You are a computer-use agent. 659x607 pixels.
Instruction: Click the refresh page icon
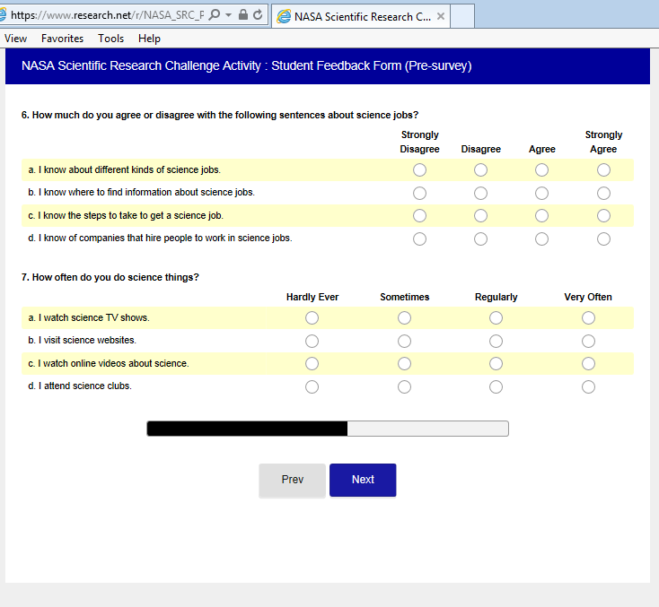(259, 15)
